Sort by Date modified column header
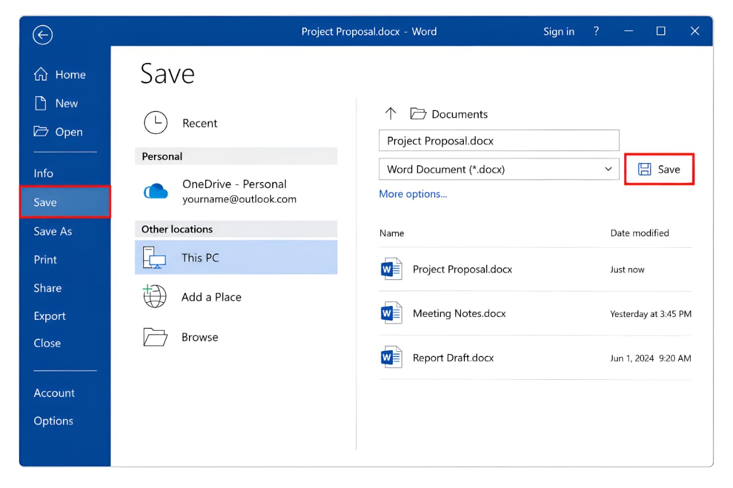This screenshot has width=733, height=488. tap(640, 233)
